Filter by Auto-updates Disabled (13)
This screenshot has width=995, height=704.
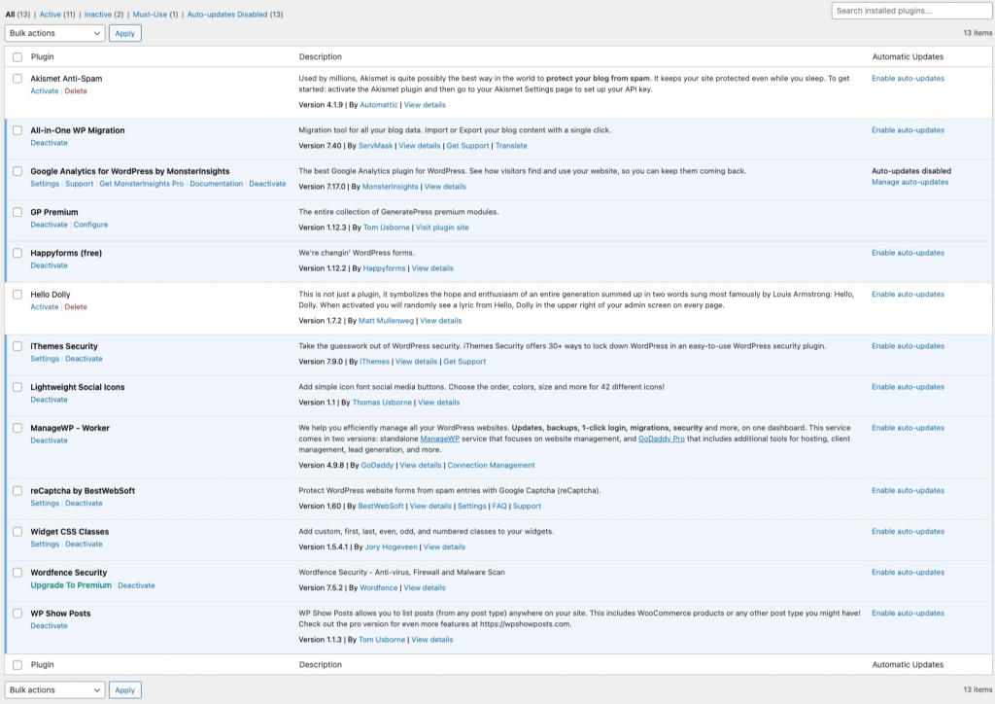click(x=235, y=14)
